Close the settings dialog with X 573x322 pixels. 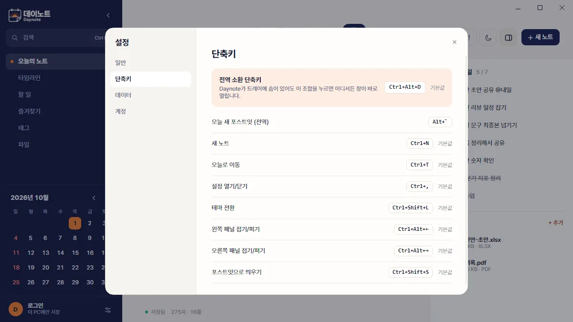[454, 42]
